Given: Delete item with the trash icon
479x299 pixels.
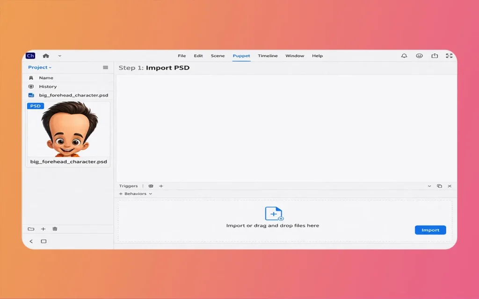Looking at the screenshot, I should tap(55, 229).
